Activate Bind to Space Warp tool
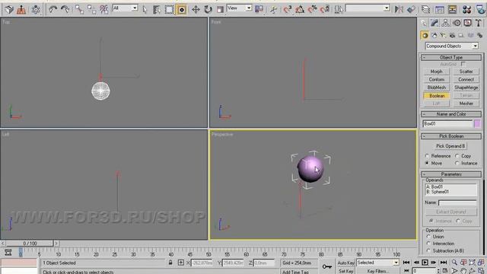 (x=104, y=9)
